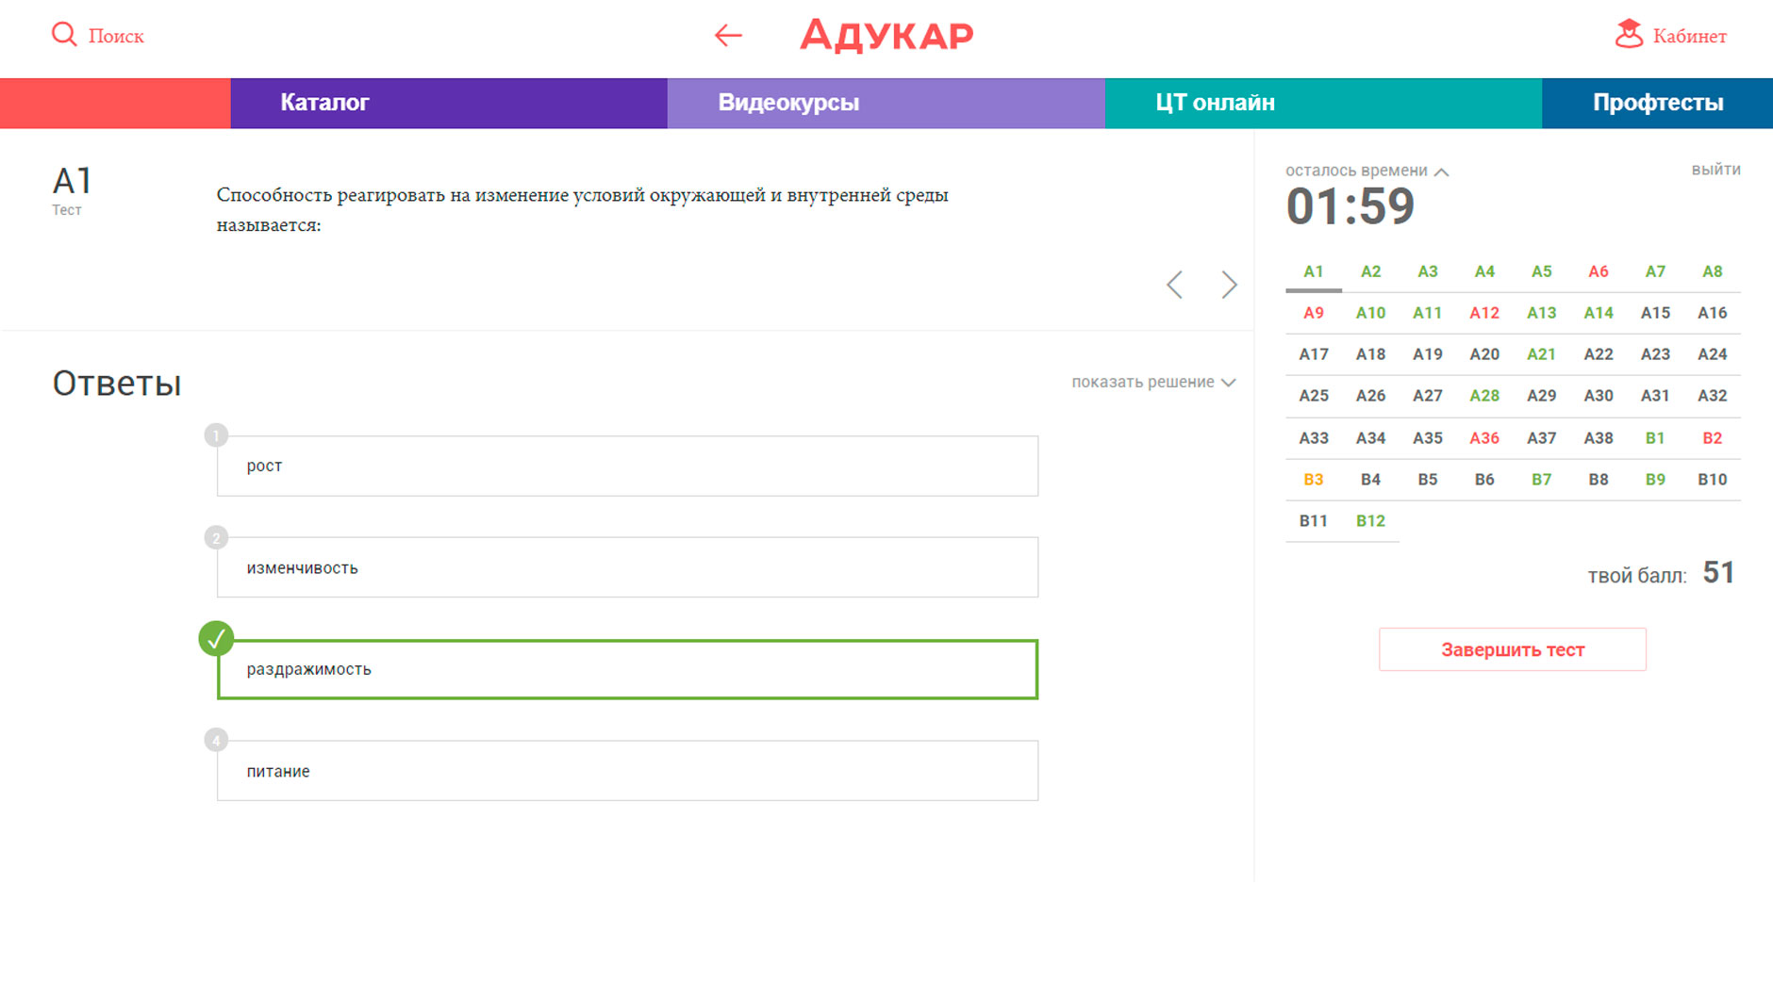The image size is (1773, 999).
Task: Click the green checkmark on answer three
Action: 216,639
